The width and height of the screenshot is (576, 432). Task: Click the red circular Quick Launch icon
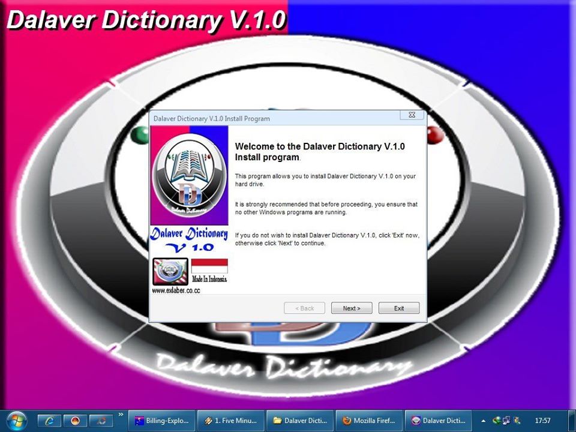pos(76,421)
